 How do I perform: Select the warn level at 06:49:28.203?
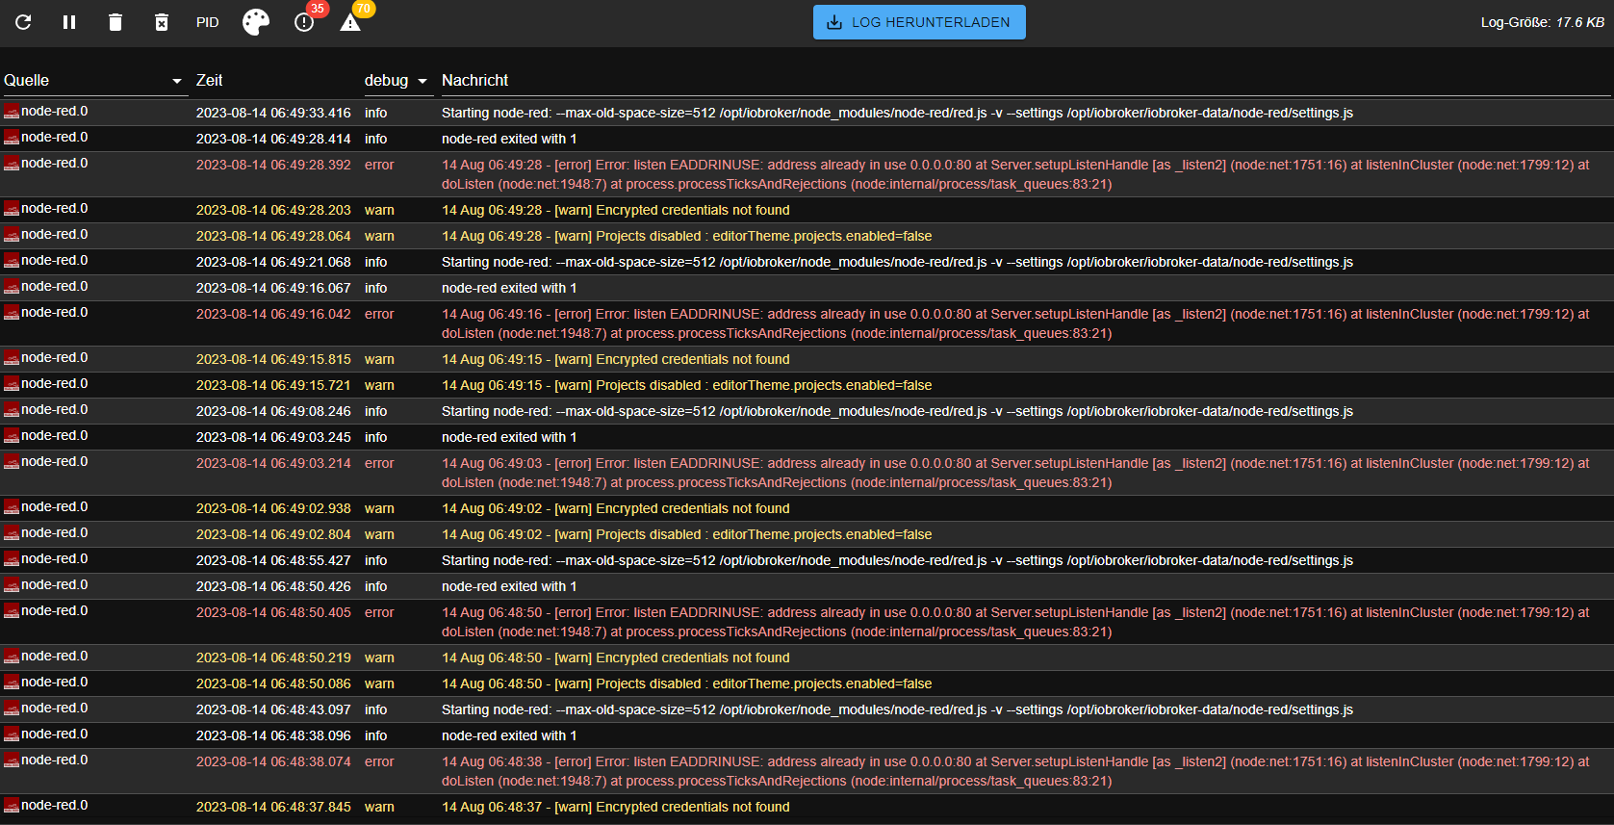379,210
